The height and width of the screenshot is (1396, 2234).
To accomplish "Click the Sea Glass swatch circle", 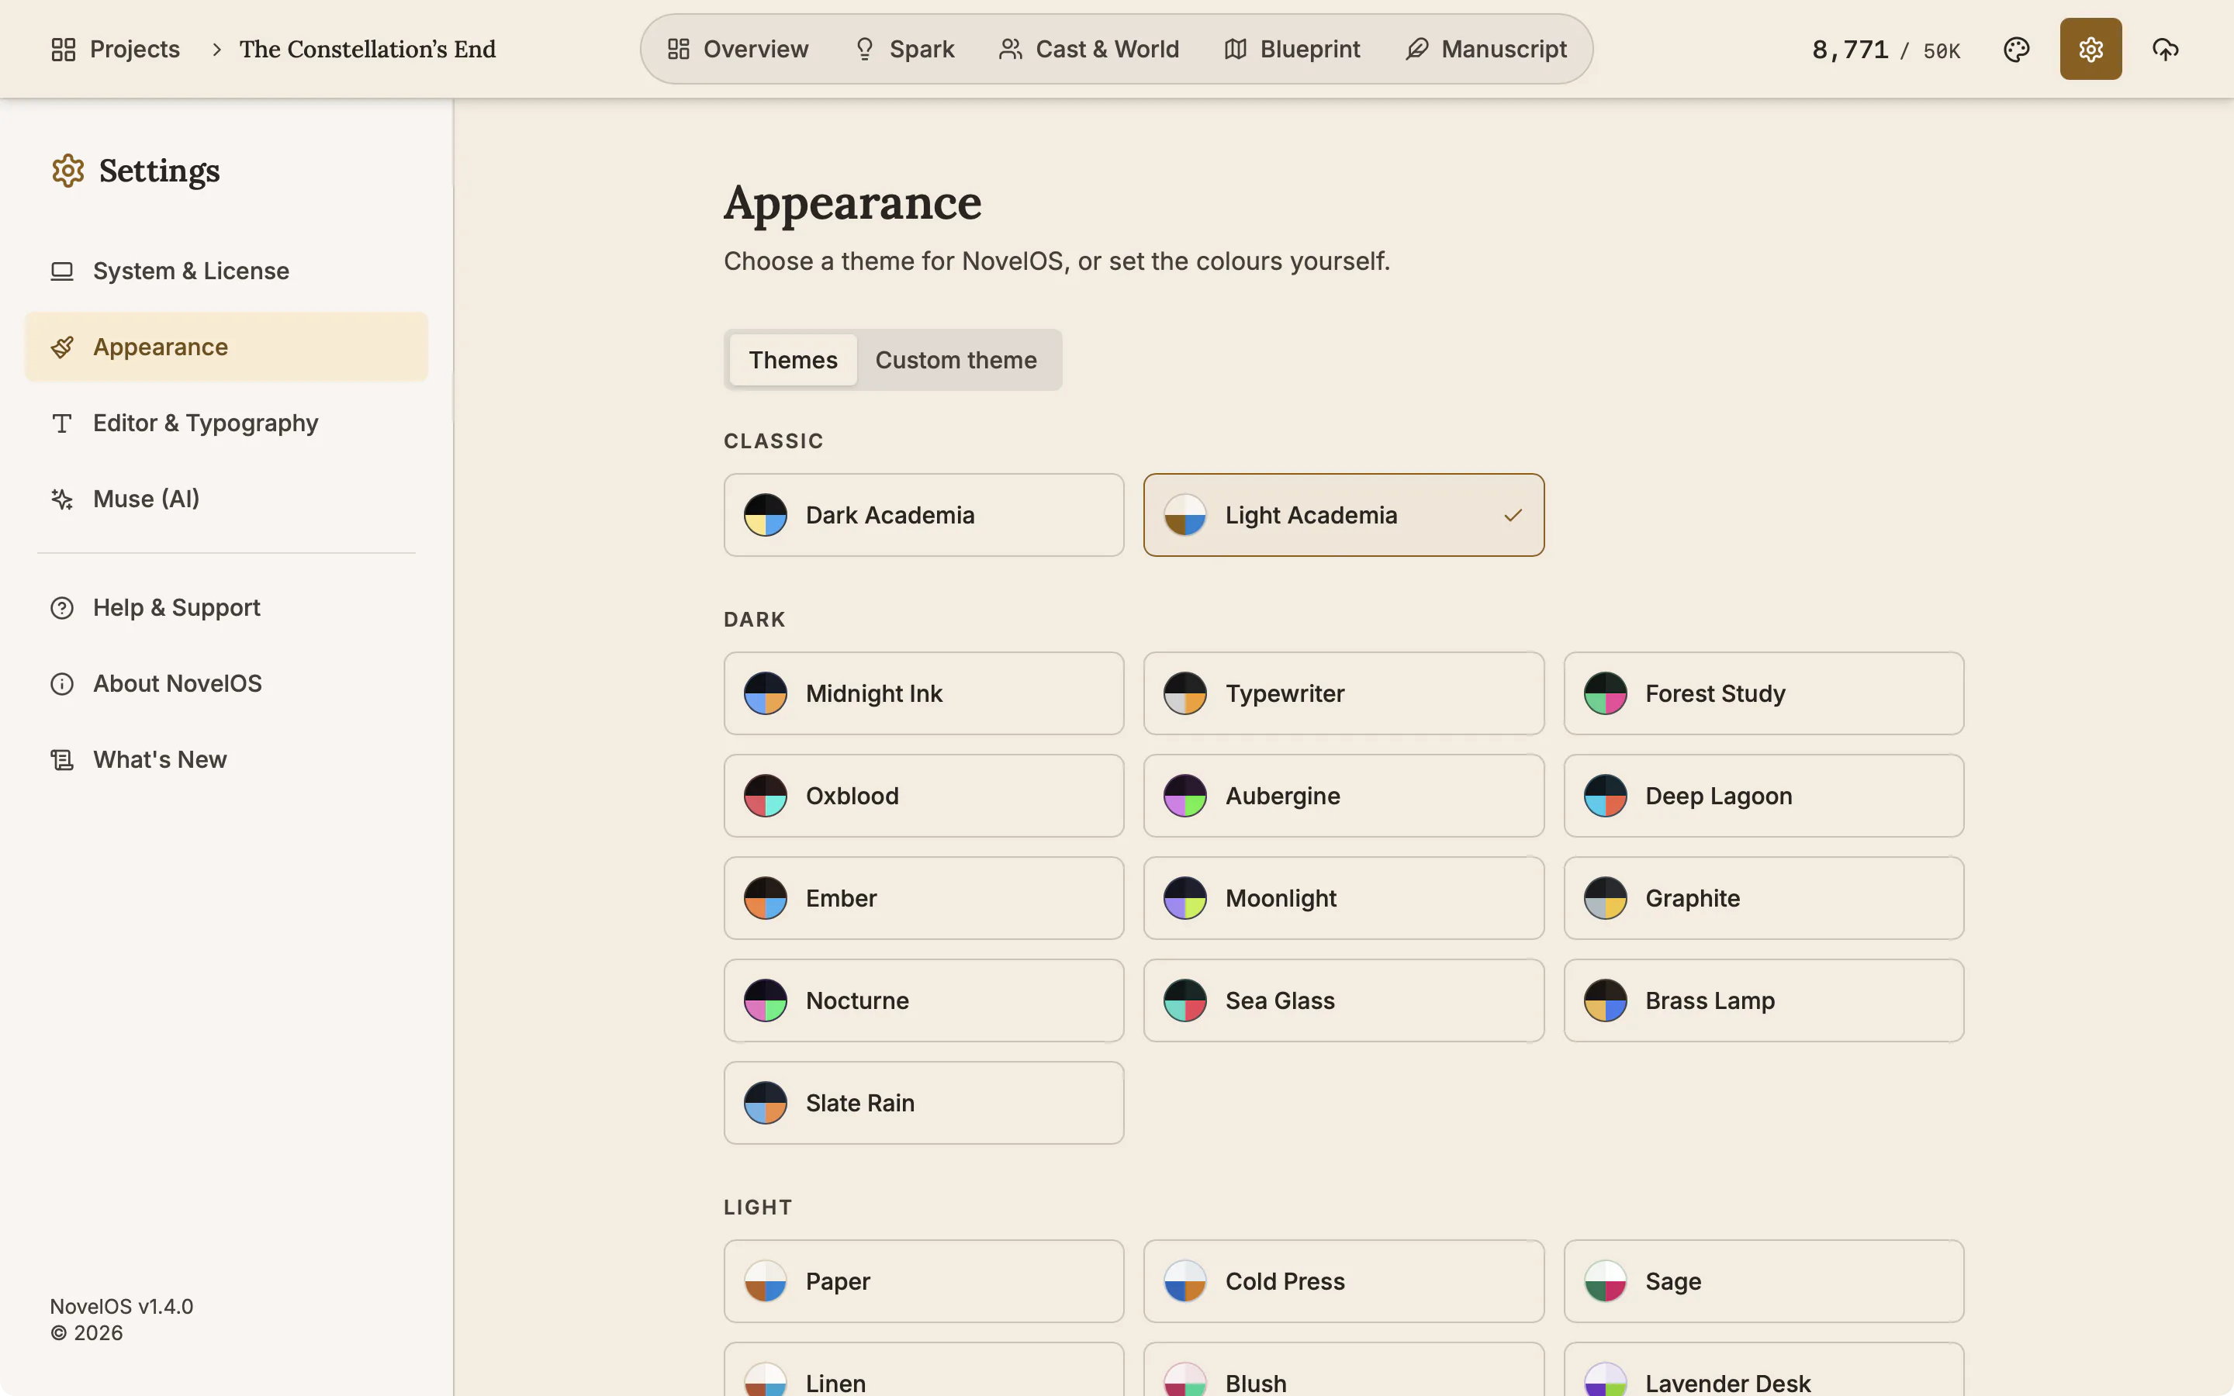I will pyautogui.click(x=1185, y=1000).
